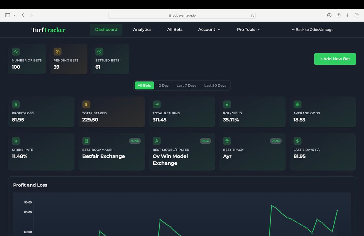Click the 311.45 total returns value

coord(160,120)
